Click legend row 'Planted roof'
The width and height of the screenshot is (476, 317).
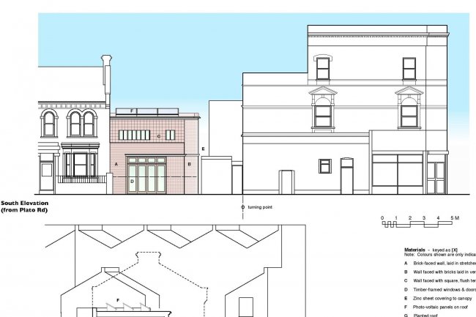coord(421,316)
